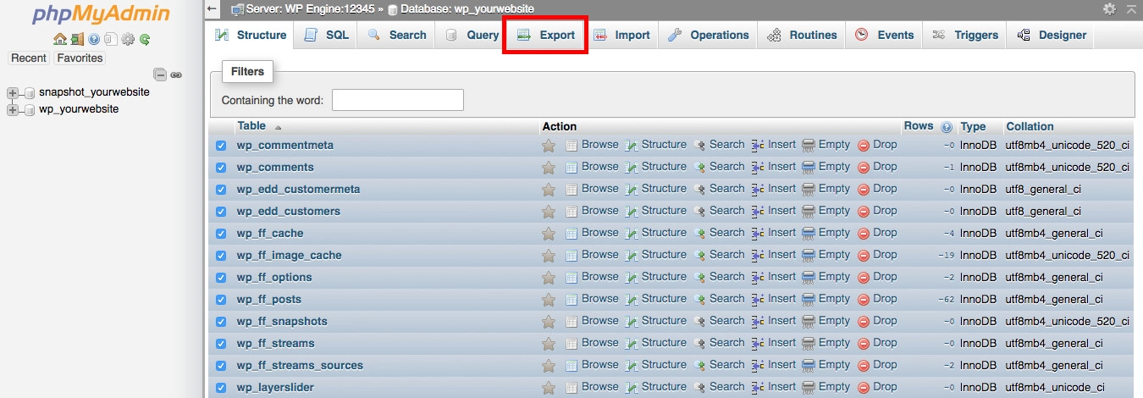Uncheck the wp_comments table checkbox

[221, 168]
